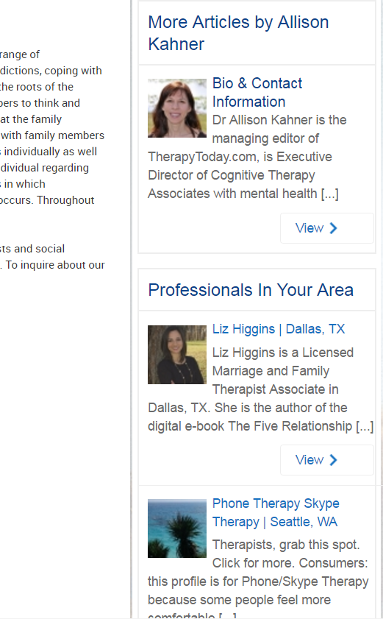The width and height of the screenshot is (383, 619).
Task: Click the 'occurs. Throughout' article text
Action: (47, 200)
